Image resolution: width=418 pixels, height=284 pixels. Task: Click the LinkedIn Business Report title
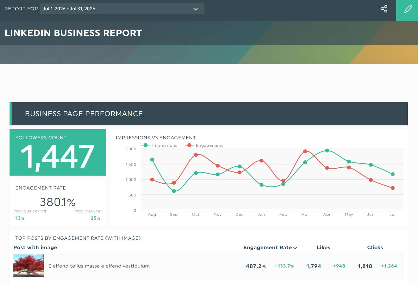point(73,33)
